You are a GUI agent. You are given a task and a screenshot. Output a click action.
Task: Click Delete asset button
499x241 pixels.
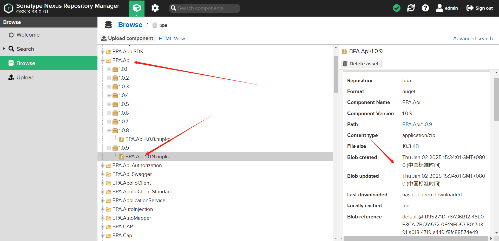click(x=361, y=64)
